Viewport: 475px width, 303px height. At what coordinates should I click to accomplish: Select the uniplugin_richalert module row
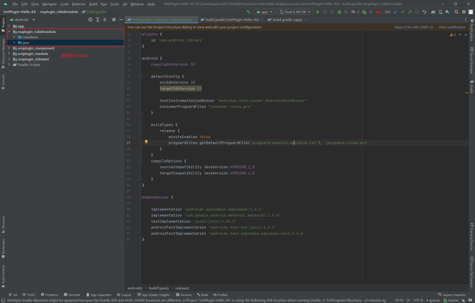[x=65, y=59]
